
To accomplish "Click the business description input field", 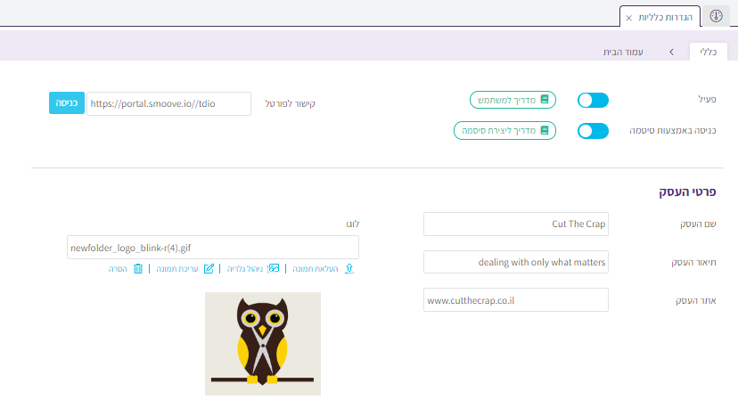I will [515, 262].
